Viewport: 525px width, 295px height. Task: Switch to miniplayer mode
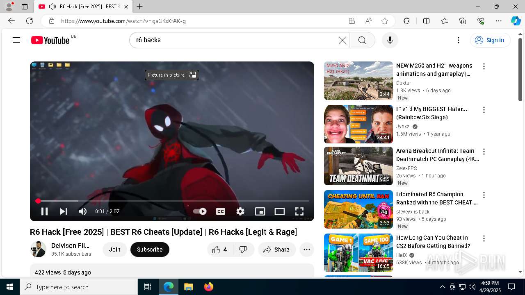point(260,211)
